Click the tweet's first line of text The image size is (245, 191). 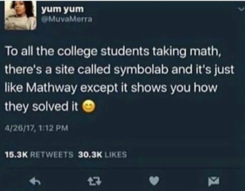(113, 51)
